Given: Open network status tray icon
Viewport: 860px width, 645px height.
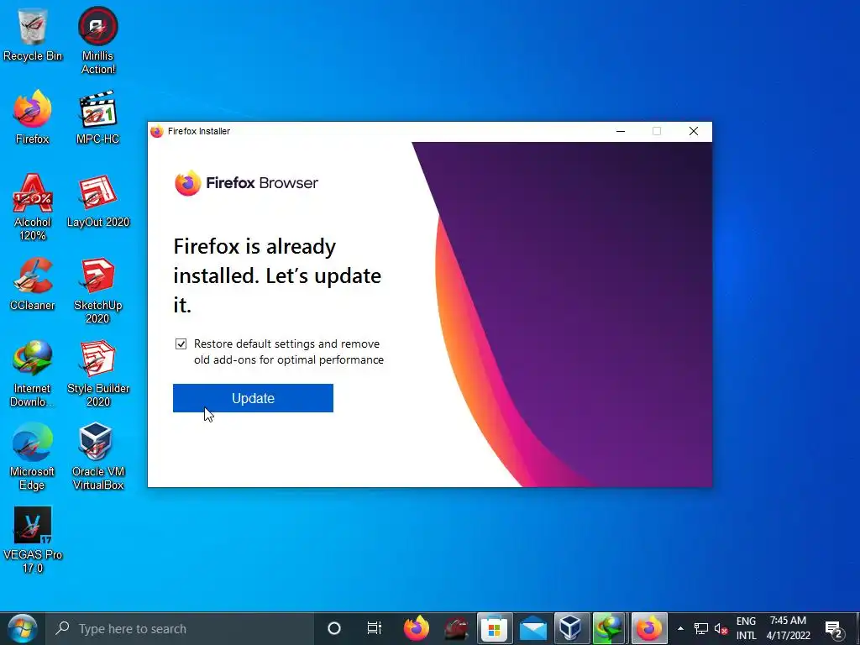Looking at the screenshot, I should pos(701,628).
